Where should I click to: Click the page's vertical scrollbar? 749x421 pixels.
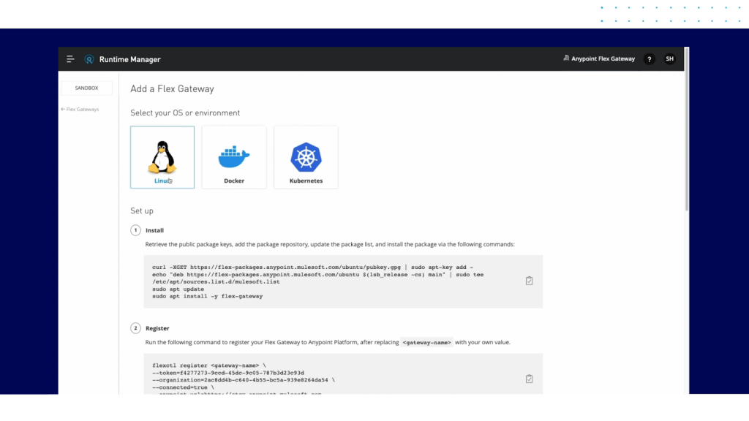click(x=686, y=146)
